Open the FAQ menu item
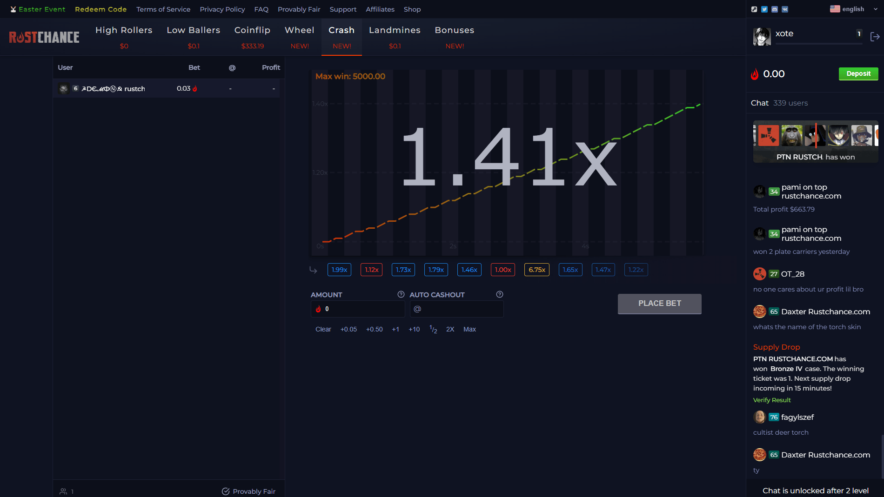Image resolution: width=884 pixels, height=497 pixels. pos(261,9)
